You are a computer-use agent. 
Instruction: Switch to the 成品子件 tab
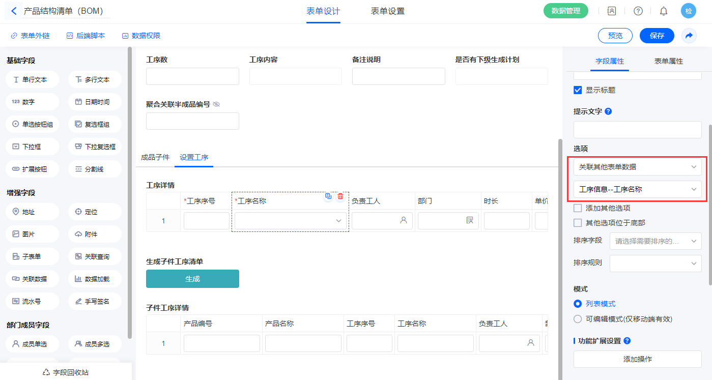[155, 158]
